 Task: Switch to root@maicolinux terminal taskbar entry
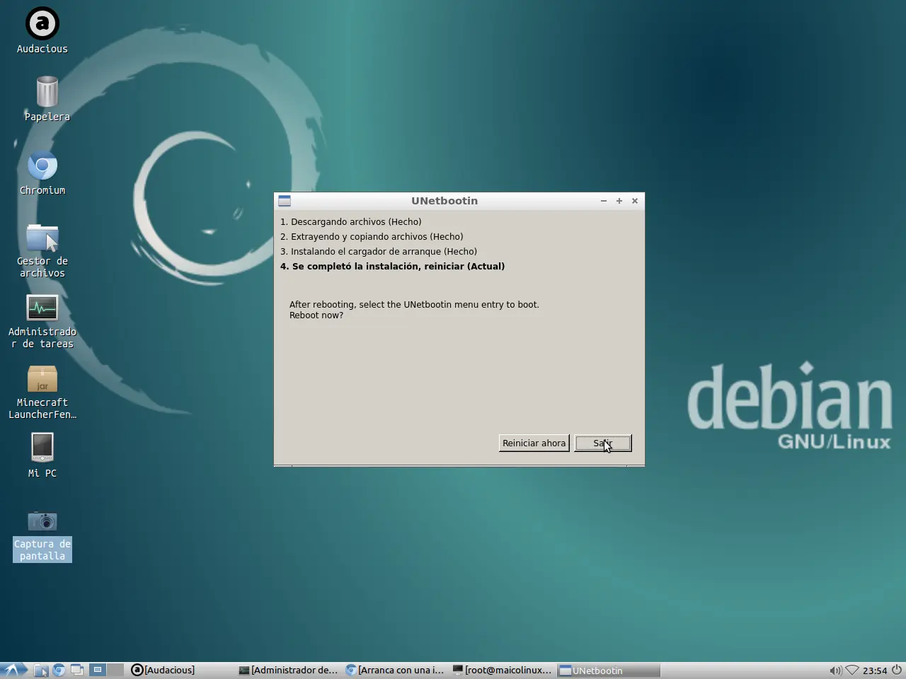502,670
